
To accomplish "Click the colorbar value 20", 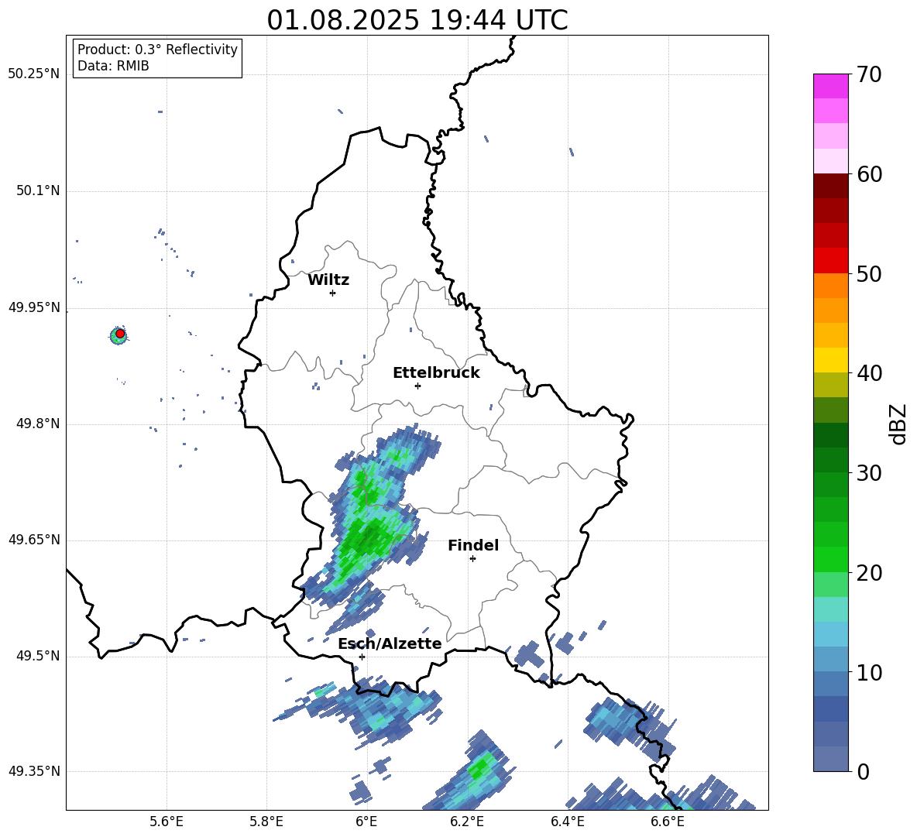I will click(x=869, y=573).
